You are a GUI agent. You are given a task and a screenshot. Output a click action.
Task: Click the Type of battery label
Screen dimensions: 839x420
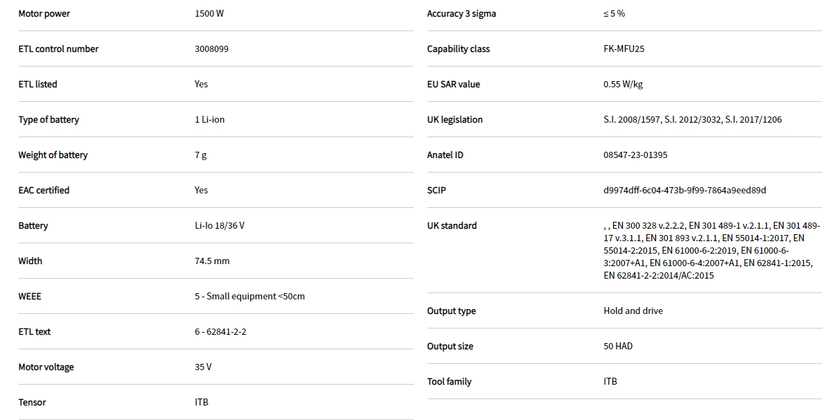click(x=48, y=120)
